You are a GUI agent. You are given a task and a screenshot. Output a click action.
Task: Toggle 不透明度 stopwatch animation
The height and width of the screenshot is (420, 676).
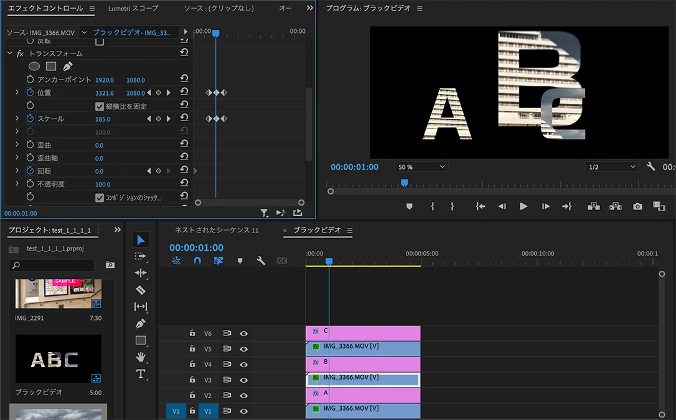point(30,183)
